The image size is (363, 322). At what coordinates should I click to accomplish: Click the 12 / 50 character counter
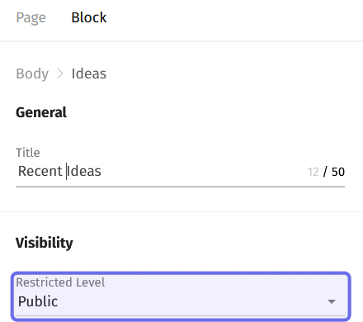tap(326, 172)
